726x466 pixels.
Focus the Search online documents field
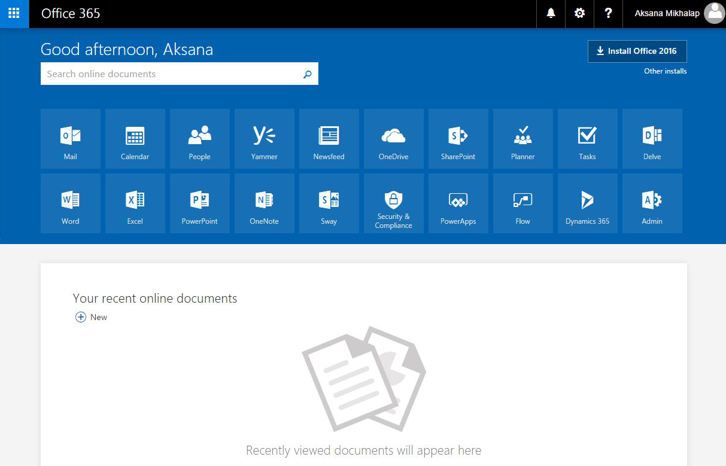[x=180, y=74]
